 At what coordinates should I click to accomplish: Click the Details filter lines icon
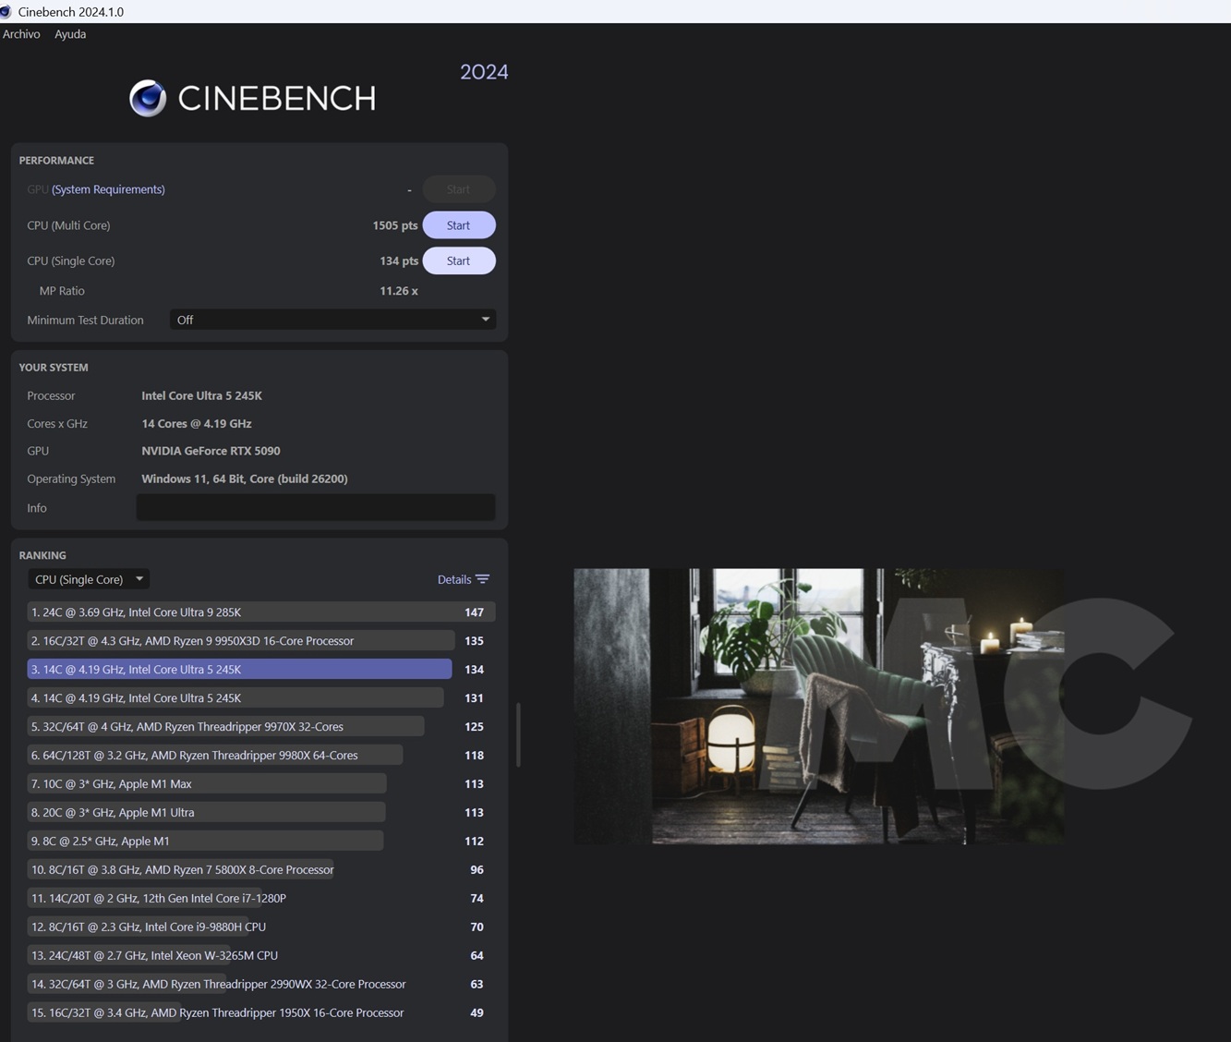(482, 579)
